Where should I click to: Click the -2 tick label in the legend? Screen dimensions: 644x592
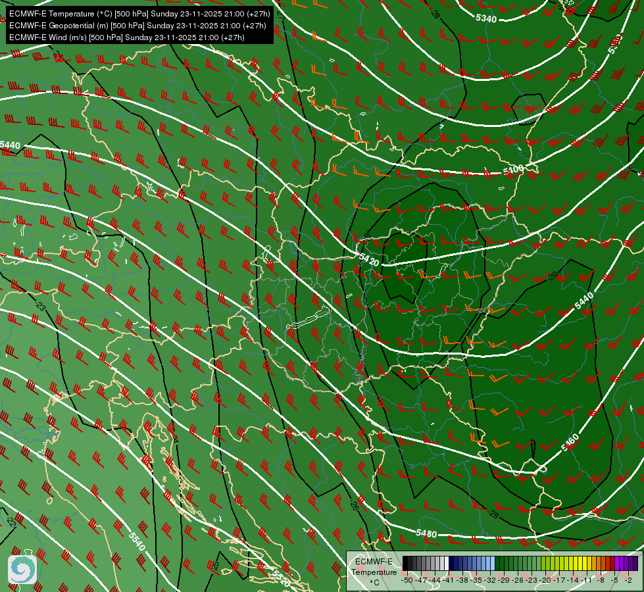click(628, 581)
